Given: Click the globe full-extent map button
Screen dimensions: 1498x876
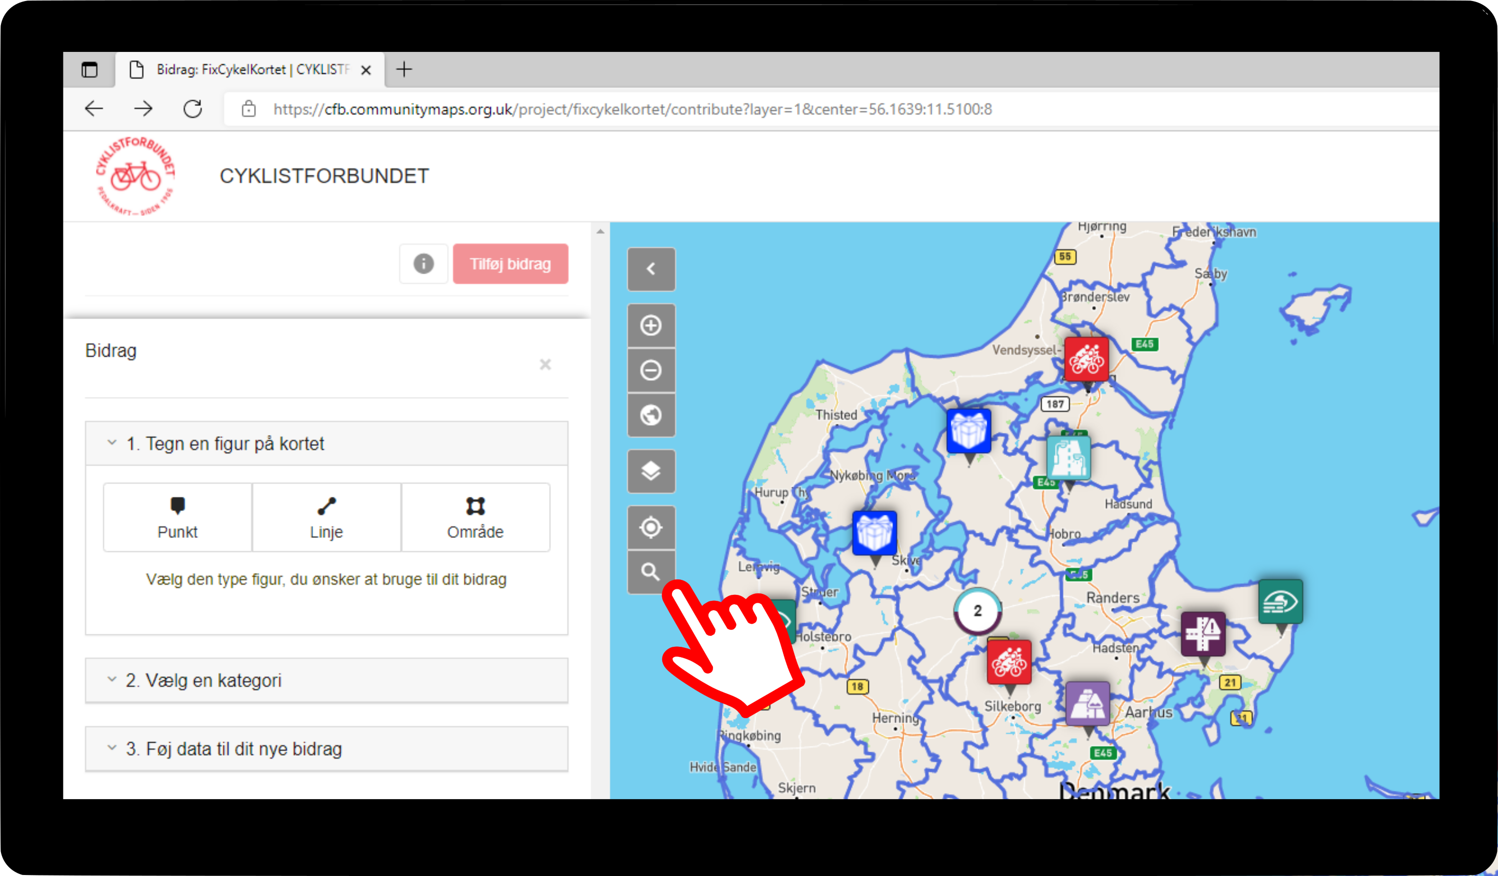Looking at the screenshot, I should tap(651, 415).
